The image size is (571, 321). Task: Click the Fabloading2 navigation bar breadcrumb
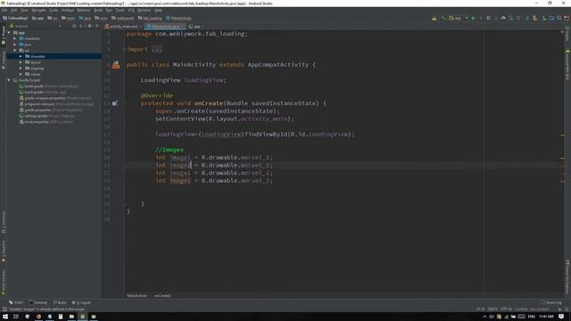(x=15, y=18)
